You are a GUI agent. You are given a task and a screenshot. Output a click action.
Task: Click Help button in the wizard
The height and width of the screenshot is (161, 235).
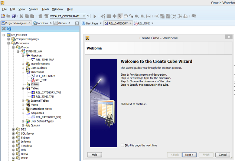click(x=95, y=155)
